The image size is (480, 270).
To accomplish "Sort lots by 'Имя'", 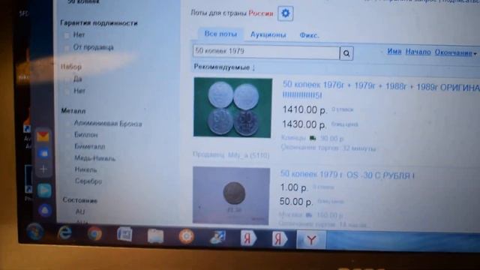I will 394,52.
